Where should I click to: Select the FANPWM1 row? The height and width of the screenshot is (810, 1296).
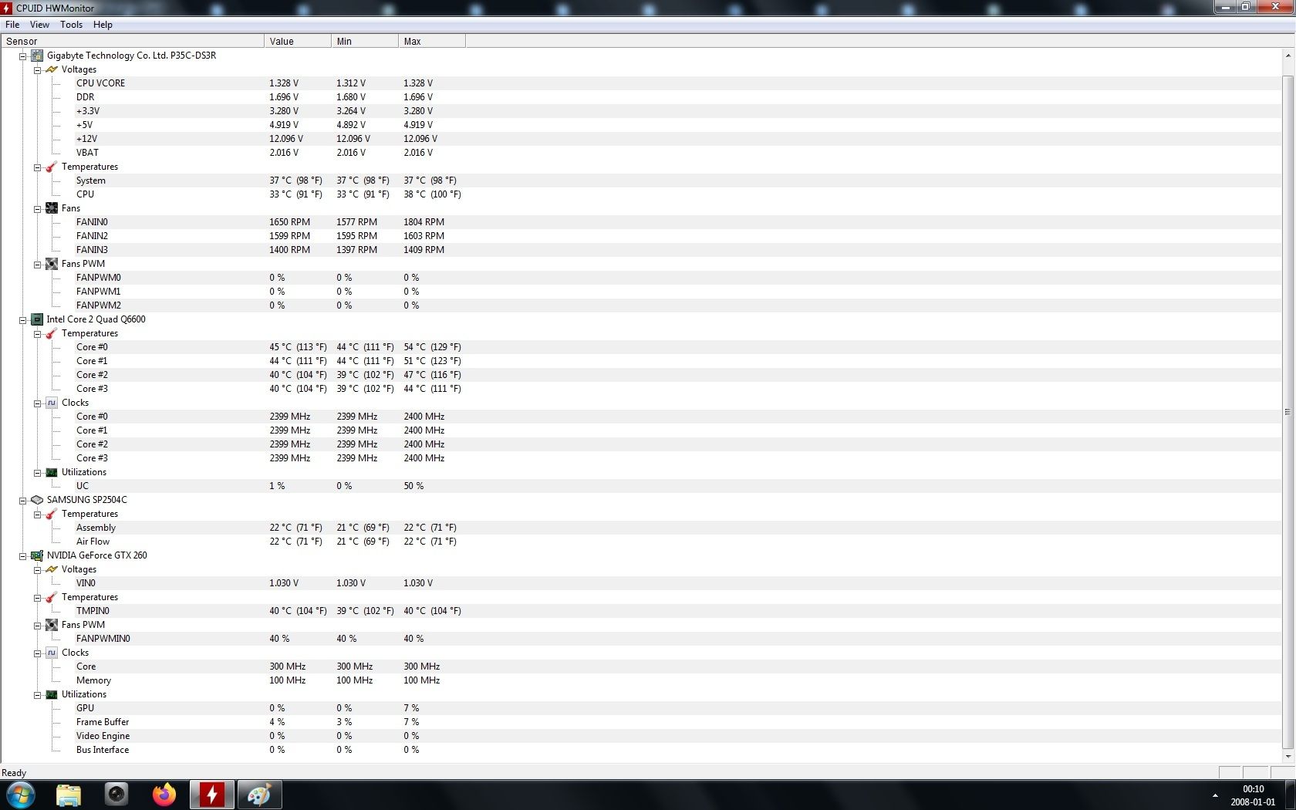640,292
